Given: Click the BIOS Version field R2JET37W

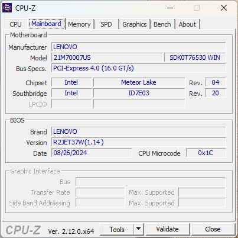Looking at the screenshot, I should [139, 142].
